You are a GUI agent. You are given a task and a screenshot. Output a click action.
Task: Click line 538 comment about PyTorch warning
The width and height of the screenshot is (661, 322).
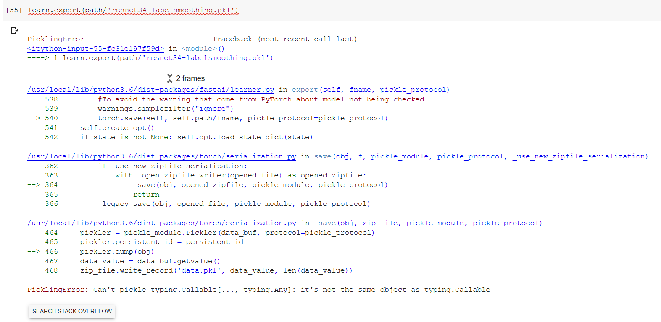coord(261,99)
